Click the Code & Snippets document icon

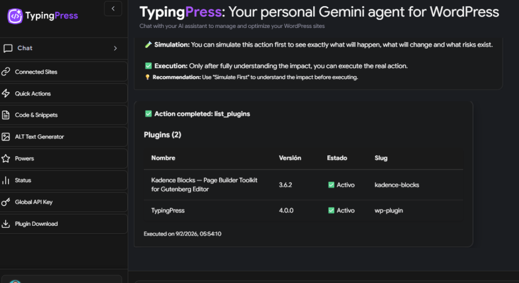click(x=6, y=115)
